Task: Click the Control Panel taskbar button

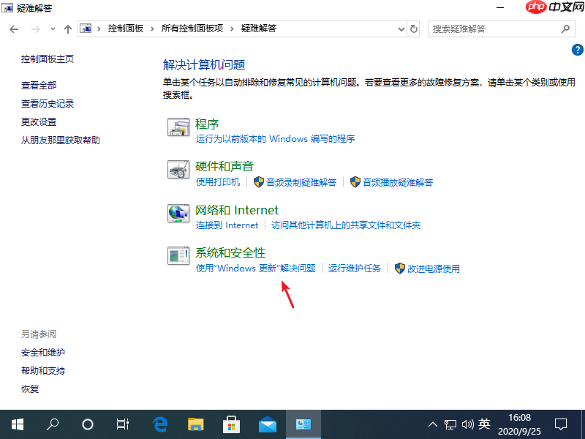Action: tap(303, 424)
